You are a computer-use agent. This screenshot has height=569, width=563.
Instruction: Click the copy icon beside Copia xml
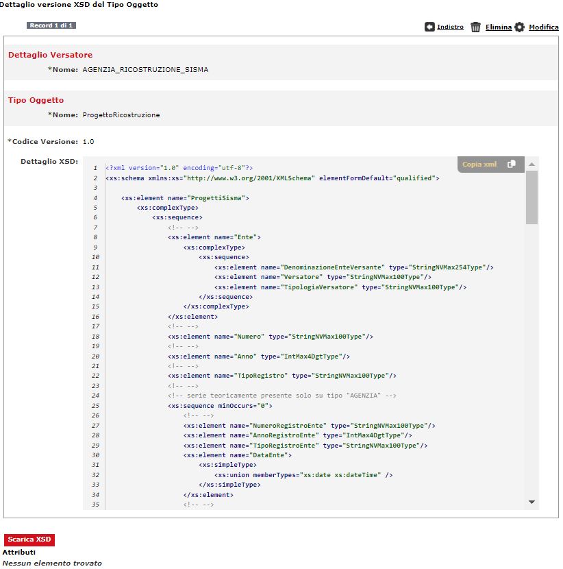[511, 164]
